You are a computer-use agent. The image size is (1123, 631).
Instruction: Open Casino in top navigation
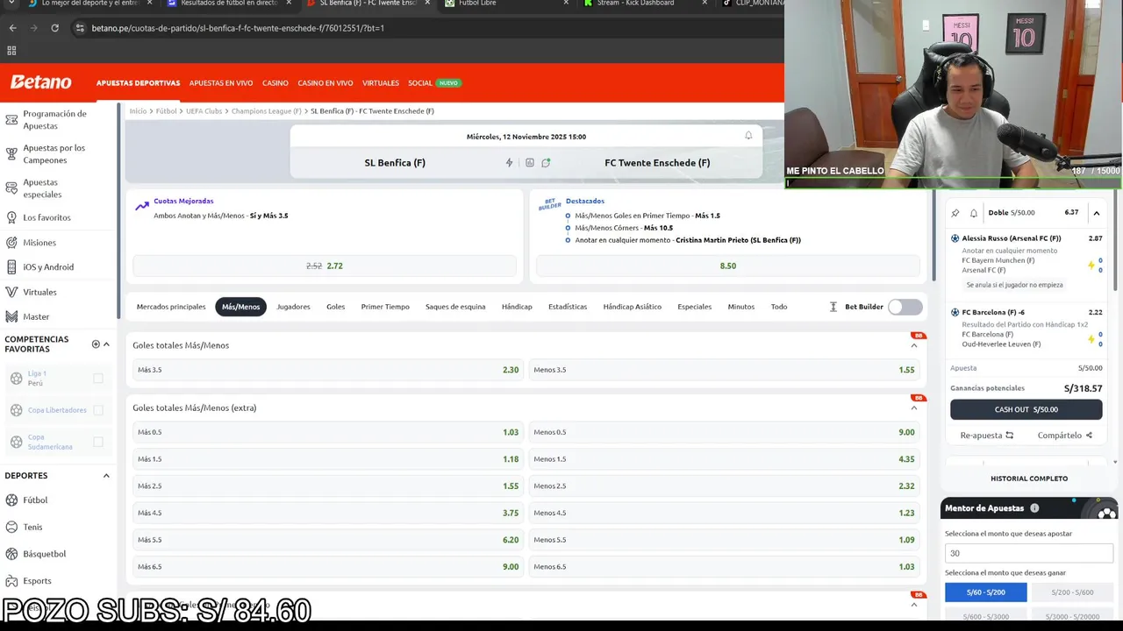point(275,83)
